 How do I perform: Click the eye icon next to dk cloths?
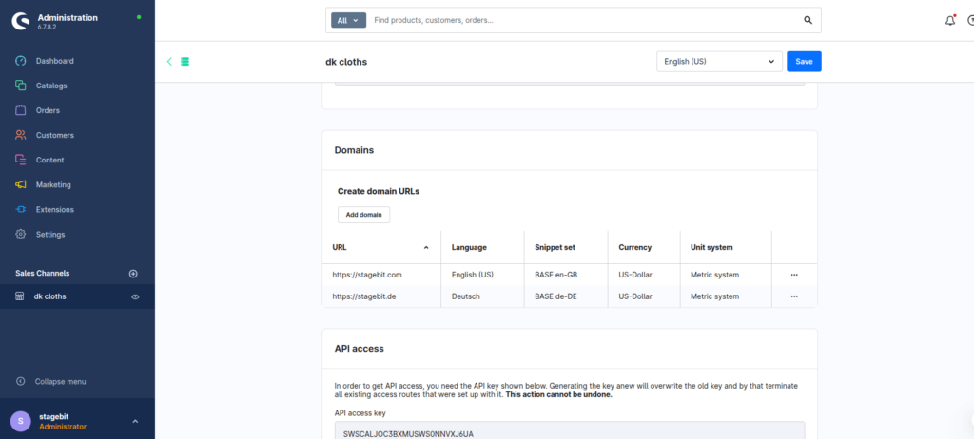(135, 297)
